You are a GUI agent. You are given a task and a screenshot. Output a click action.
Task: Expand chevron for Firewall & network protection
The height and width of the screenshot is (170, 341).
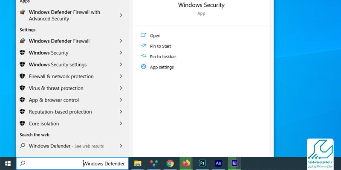[x=121, y=76]
